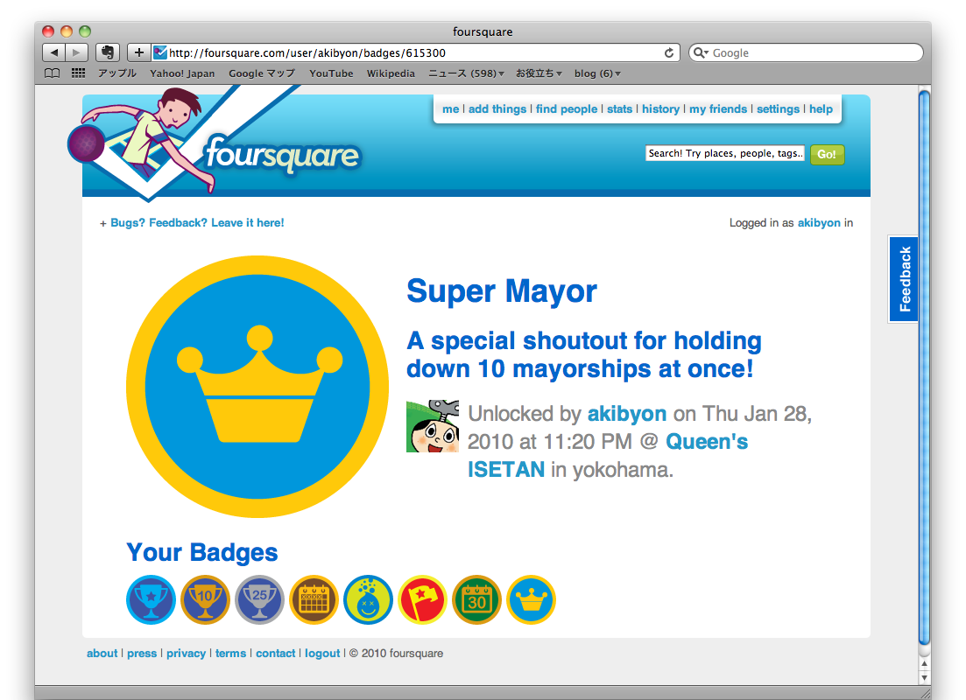
Task: Click 'Bugs? Feedback? Leave it here!' link
Action: (197, 223)
